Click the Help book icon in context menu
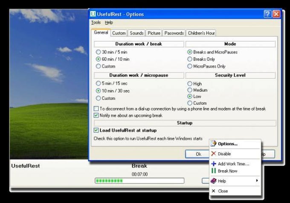The width and height of the screenshot is (290, 203). click(214, 181)
